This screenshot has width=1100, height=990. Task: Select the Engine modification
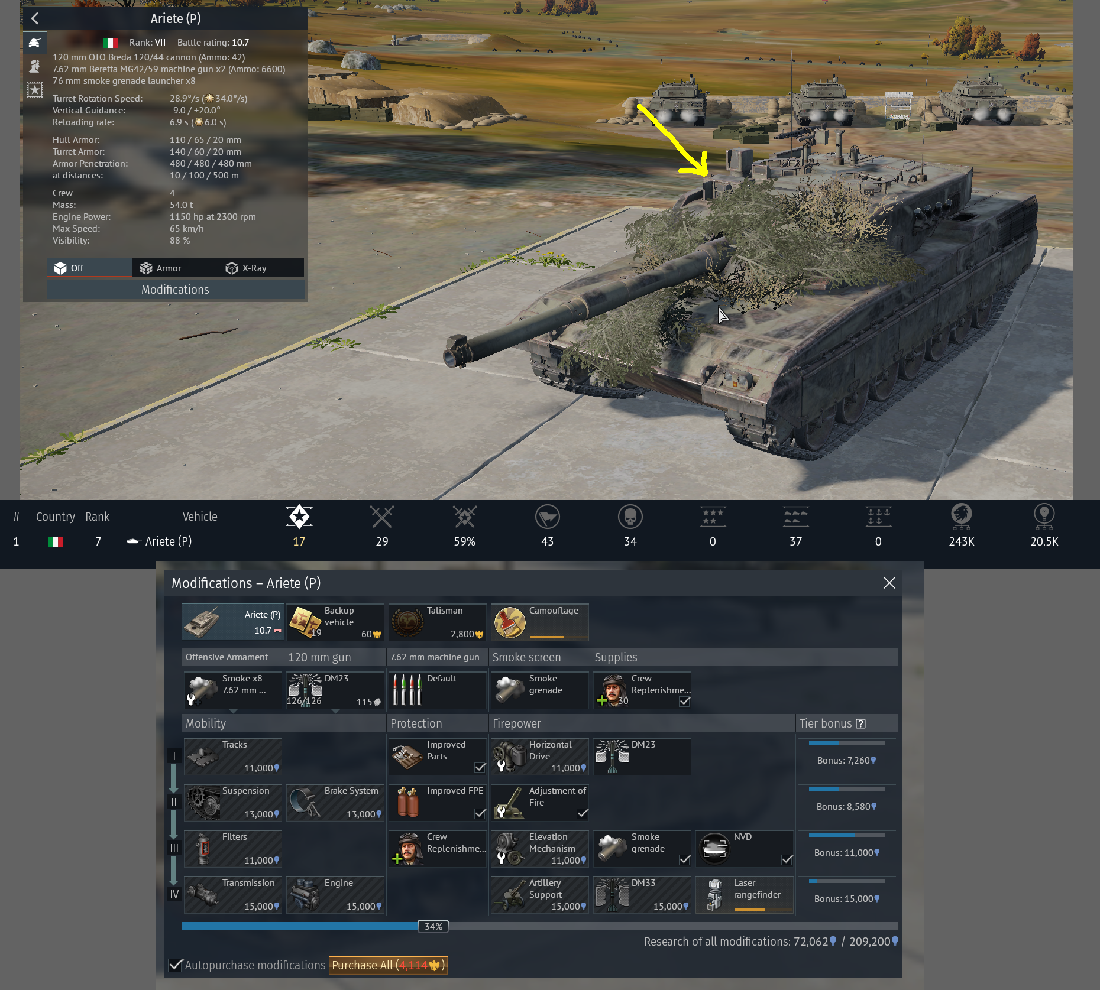[335, 895]
